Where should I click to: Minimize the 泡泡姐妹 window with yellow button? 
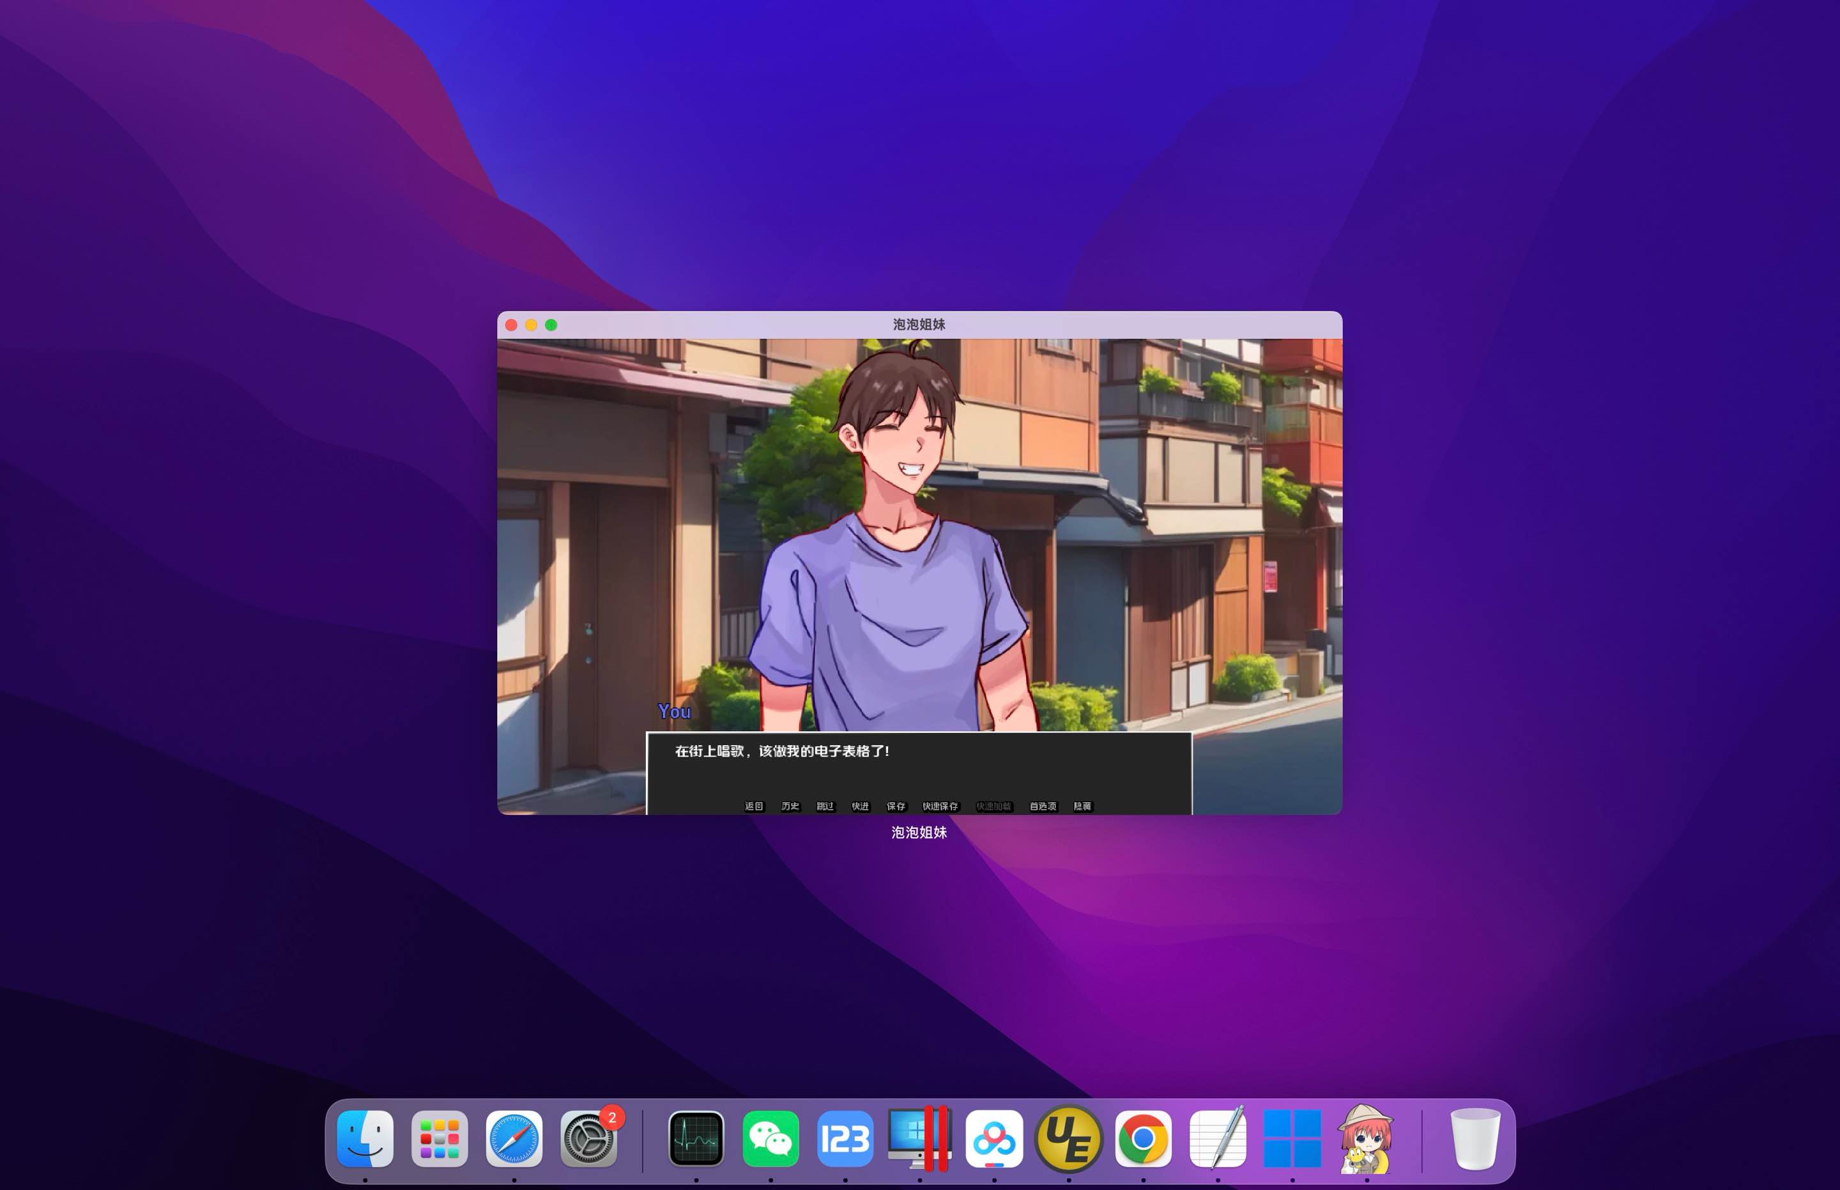point(532,325)
